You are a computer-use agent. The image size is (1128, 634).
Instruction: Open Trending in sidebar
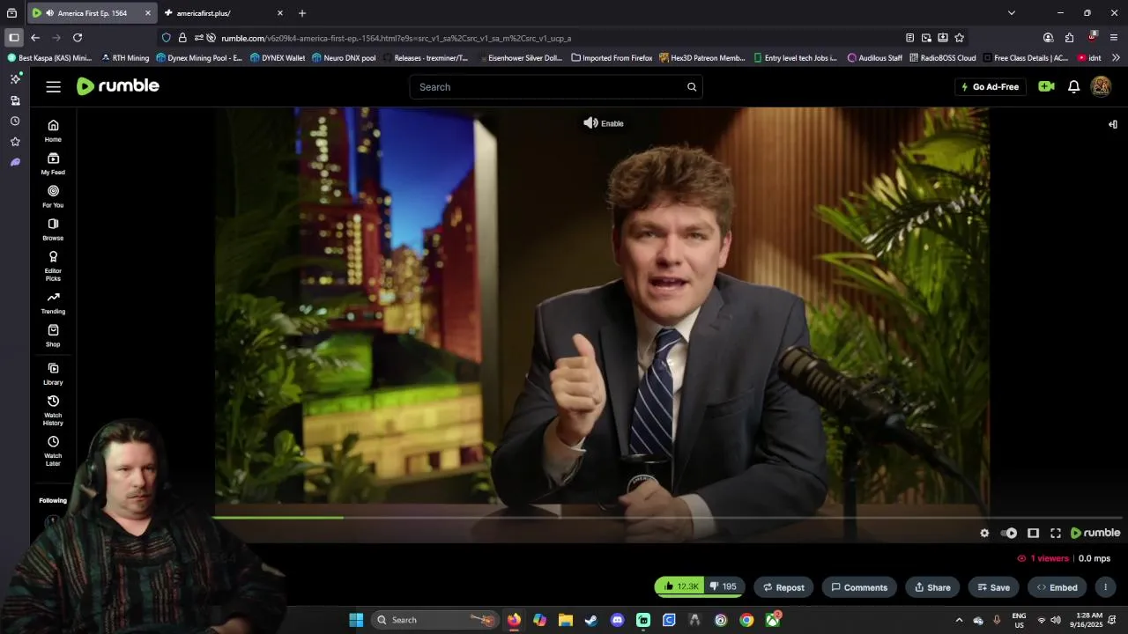pos(53,303)
